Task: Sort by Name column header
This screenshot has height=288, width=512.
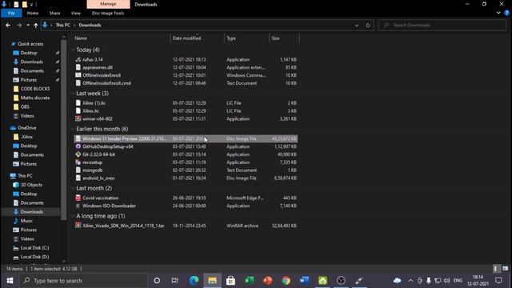Action: 81,38
